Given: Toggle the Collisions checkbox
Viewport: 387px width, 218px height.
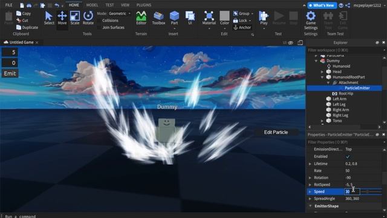Looking at the screenshot, I should coord(99,21).
